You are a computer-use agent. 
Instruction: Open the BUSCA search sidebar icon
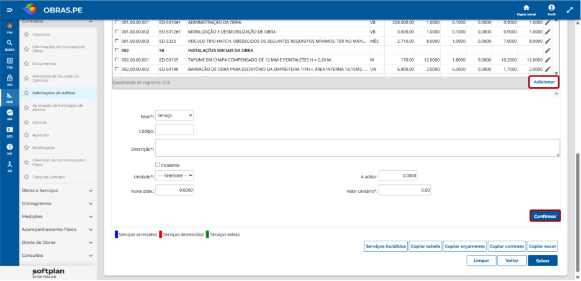10,45
